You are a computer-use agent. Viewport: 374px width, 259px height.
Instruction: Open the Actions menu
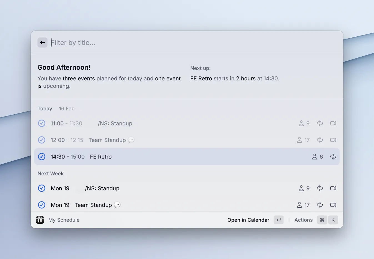click(x=303, y=220)
